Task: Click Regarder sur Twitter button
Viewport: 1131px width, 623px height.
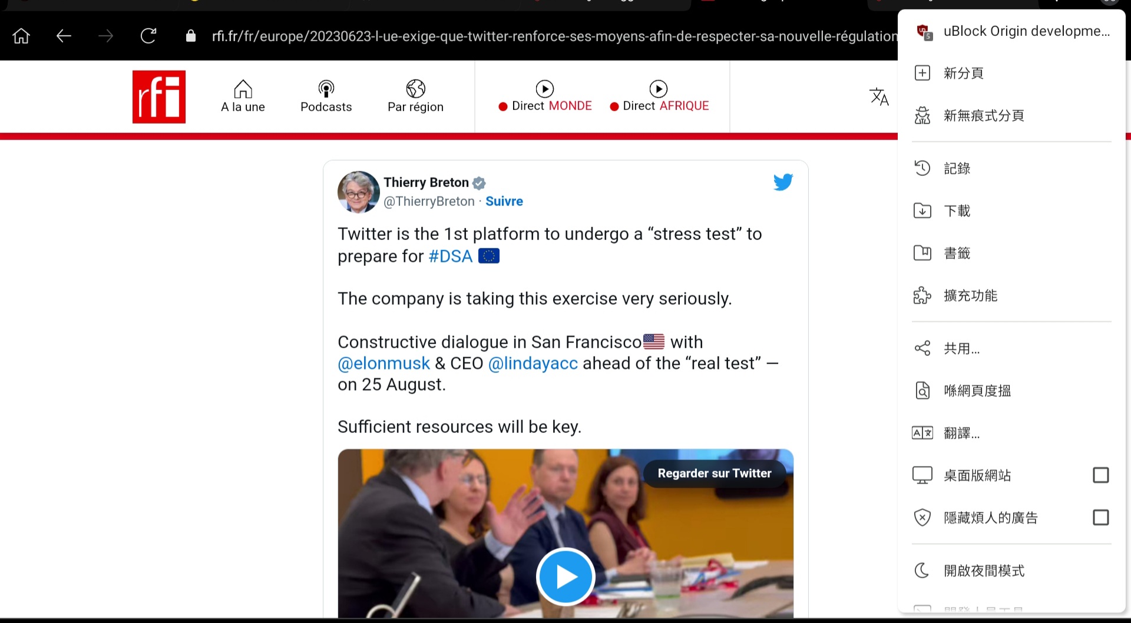Action: tap(714, 474)
